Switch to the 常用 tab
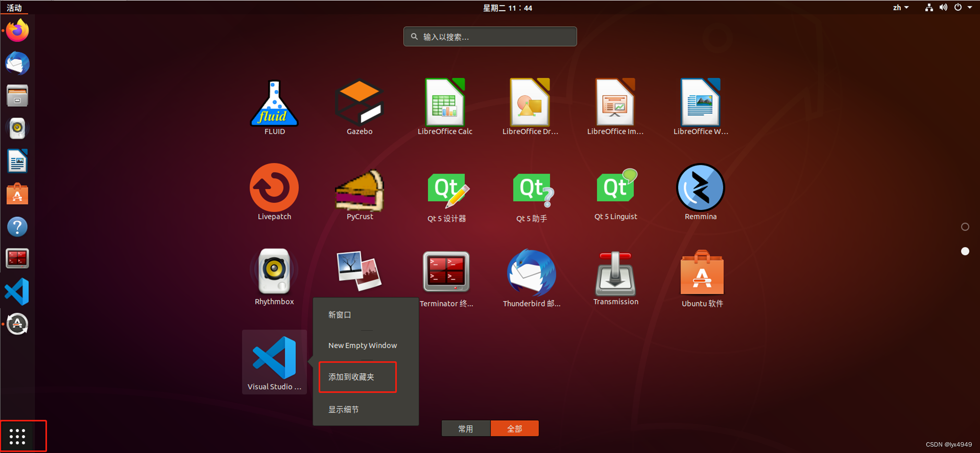 point(465,428)
